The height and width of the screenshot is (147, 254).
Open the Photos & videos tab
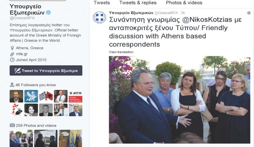(x=184, y=3)
